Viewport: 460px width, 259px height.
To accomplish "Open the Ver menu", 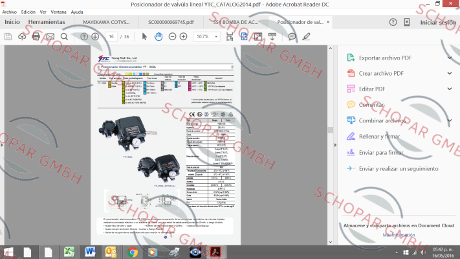I will pyautogui.click(x=43, y=12).
